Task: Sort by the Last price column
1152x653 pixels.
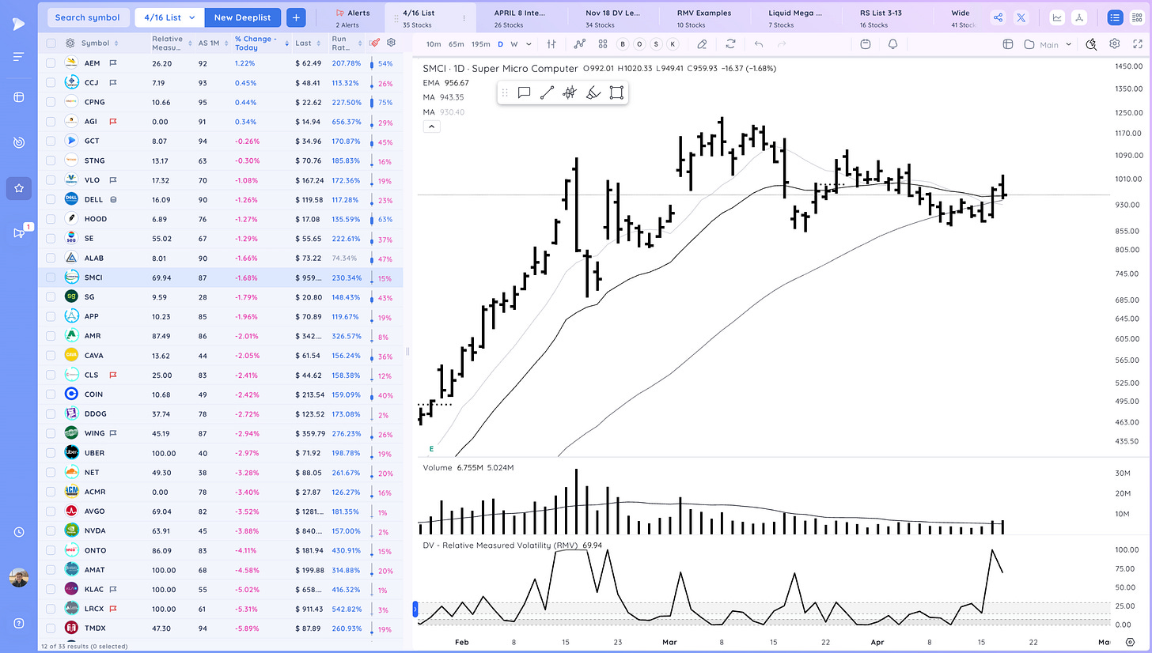Action: pyautogui.click(x=307, y=43)
